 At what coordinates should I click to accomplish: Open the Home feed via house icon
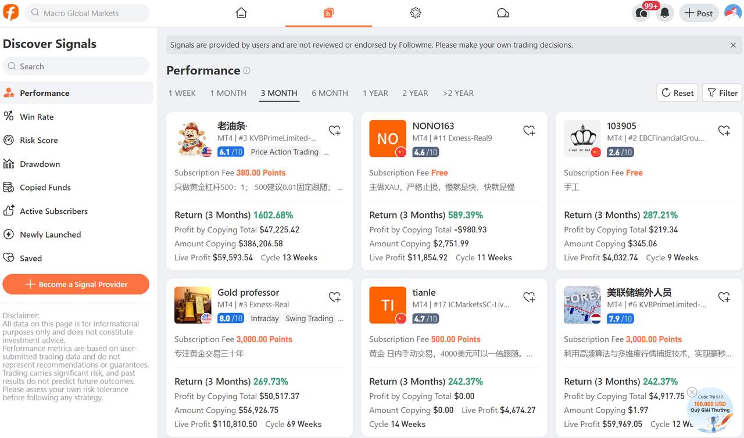(x=241, y=12)
